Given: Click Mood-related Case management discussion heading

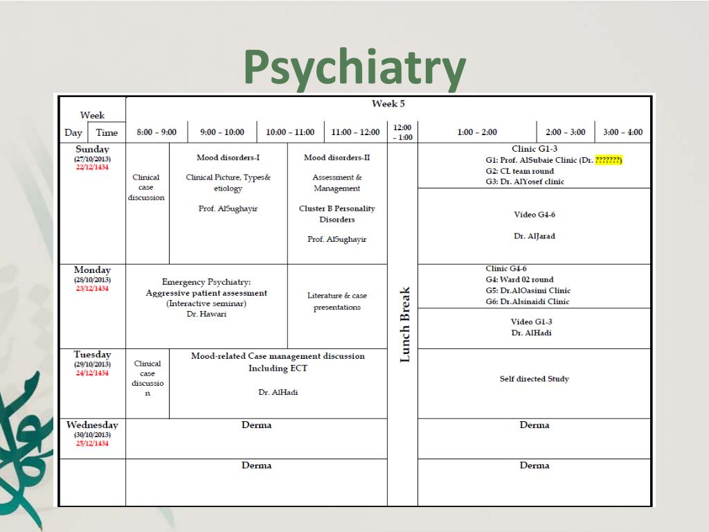Looking at the screenshot, I should point(278,356).
